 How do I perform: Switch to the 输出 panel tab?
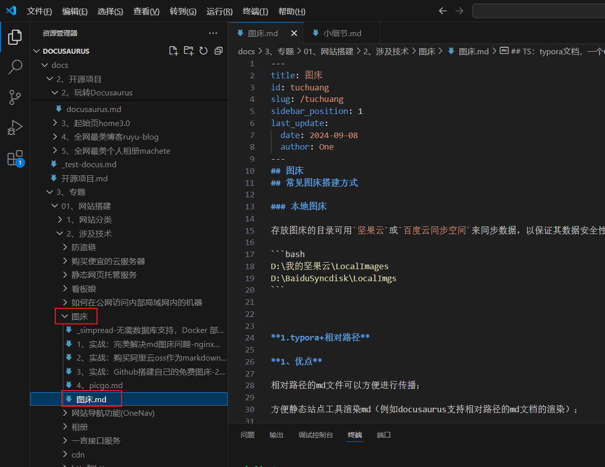[x=276, y=435]
